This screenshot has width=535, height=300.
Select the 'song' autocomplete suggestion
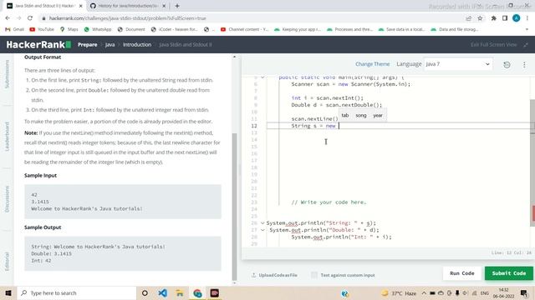pyautogui.click(x=360, y=115)
